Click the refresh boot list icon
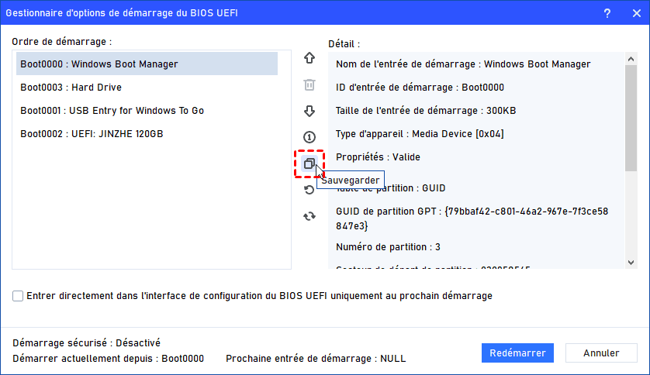 point(309,216)
